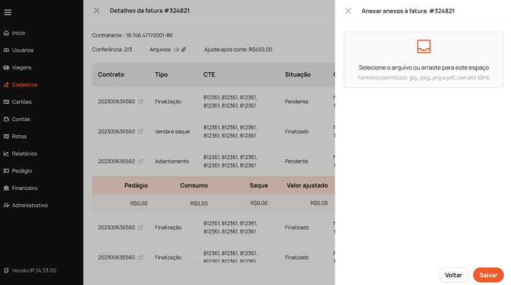Open Cartões sidebar item
Image resolution: width=511 pixels, height=285 pixels.
click(21, 102)
